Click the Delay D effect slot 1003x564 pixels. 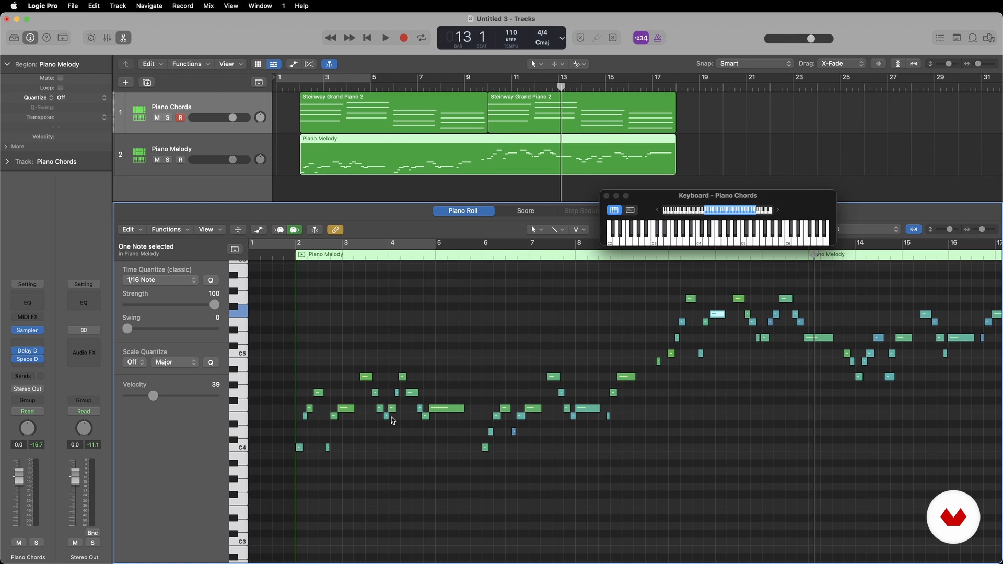click(27, 351)
